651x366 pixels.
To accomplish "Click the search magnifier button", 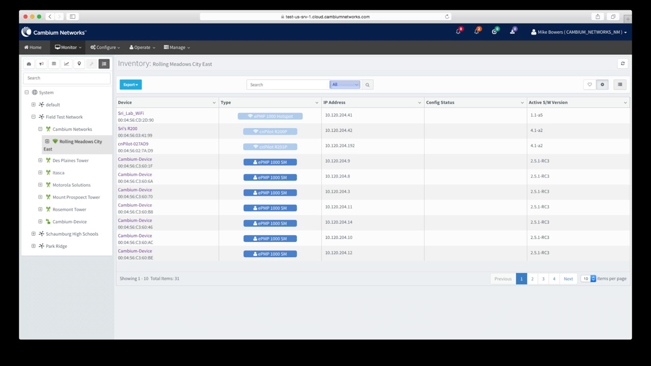I will (x=367, y=85).
